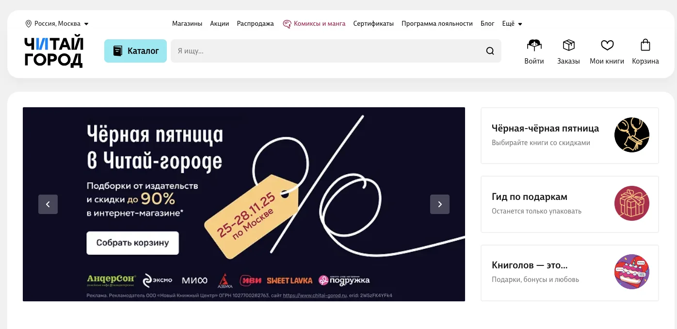Image resolution: width=677 pixels, height=329 pixels.
Task: Open the Корзина shopping bag icon
Action: (x=645, y=46)
